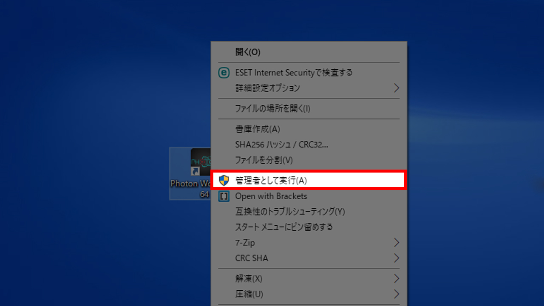Open the 圧縮(U) submenu arrow
The image size is (544, 306).
click(396, 294)
